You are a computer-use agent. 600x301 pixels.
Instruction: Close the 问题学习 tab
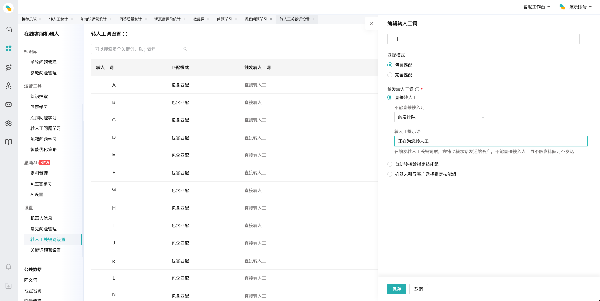point(236,19)
